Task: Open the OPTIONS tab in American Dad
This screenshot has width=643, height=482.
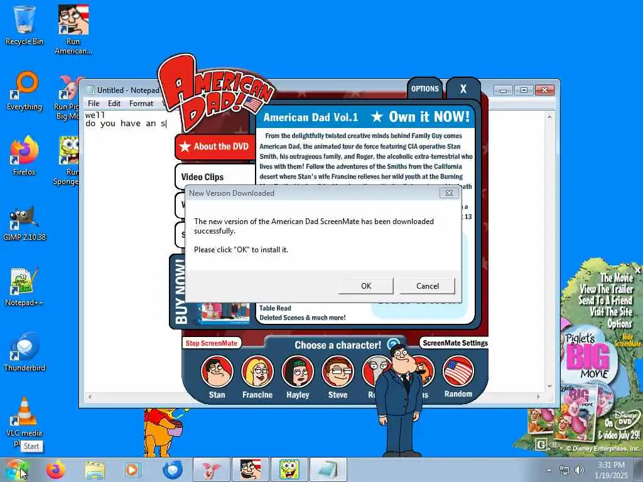Action: [x=425, y=89]
